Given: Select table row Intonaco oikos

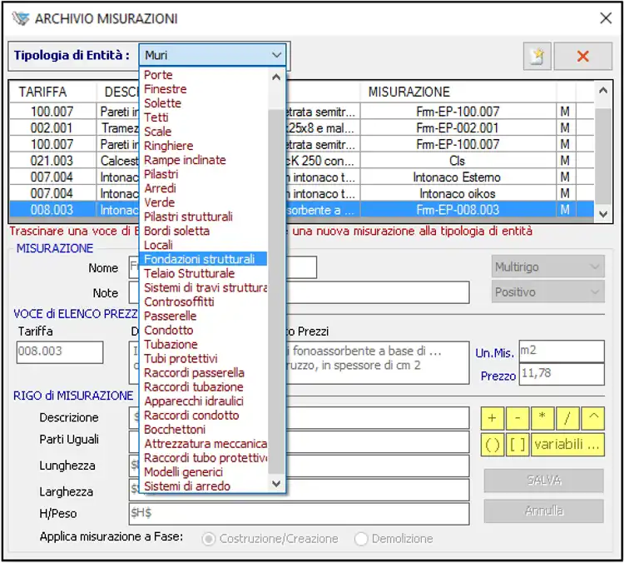Looking at the screenshot, I should (x=301, y=193).
